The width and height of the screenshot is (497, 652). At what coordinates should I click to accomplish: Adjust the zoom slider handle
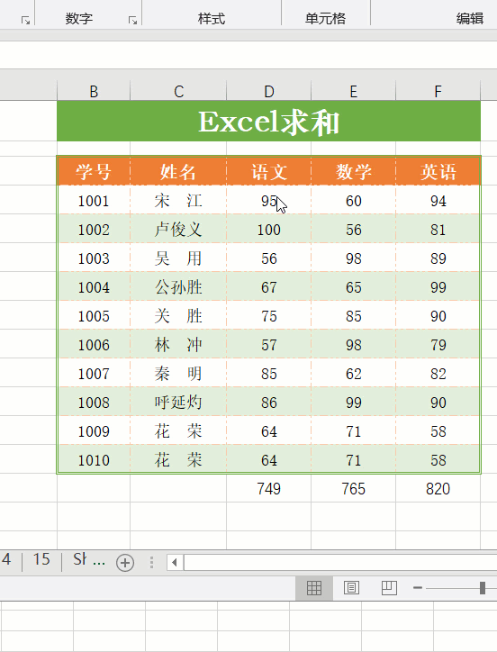click(x=483, y=587)
